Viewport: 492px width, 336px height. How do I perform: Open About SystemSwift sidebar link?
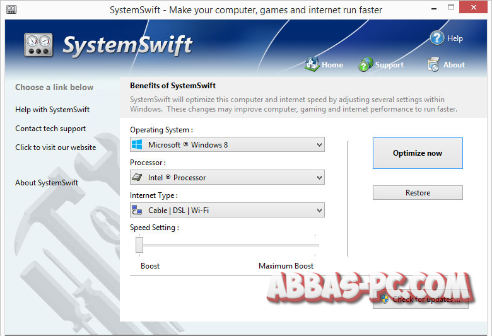47,183
